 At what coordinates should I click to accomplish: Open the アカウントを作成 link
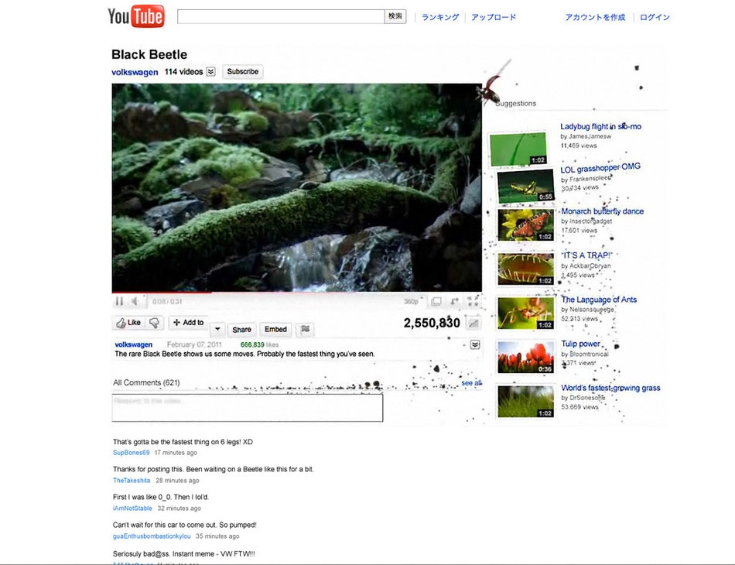click(x=595, y=17)
